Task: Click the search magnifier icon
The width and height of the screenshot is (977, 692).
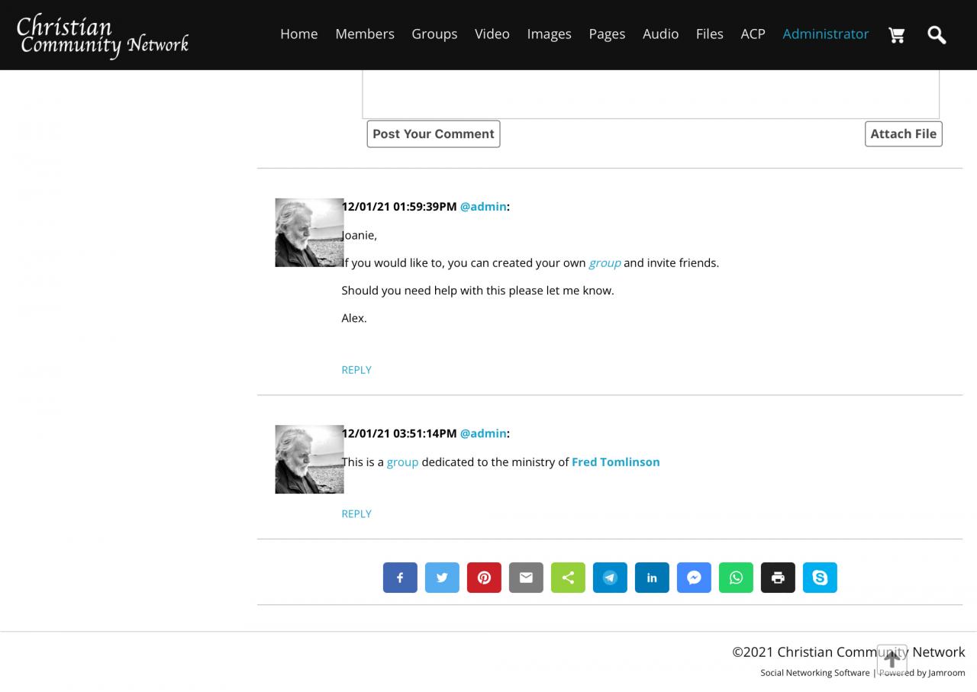Action: point(937,35)
